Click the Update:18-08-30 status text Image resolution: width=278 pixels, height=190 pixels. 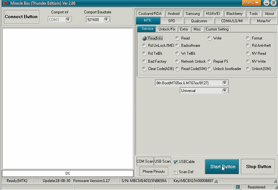56,181
